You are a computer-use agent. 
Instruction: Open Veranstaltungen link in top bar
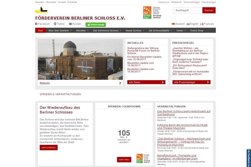coord(192,2)
